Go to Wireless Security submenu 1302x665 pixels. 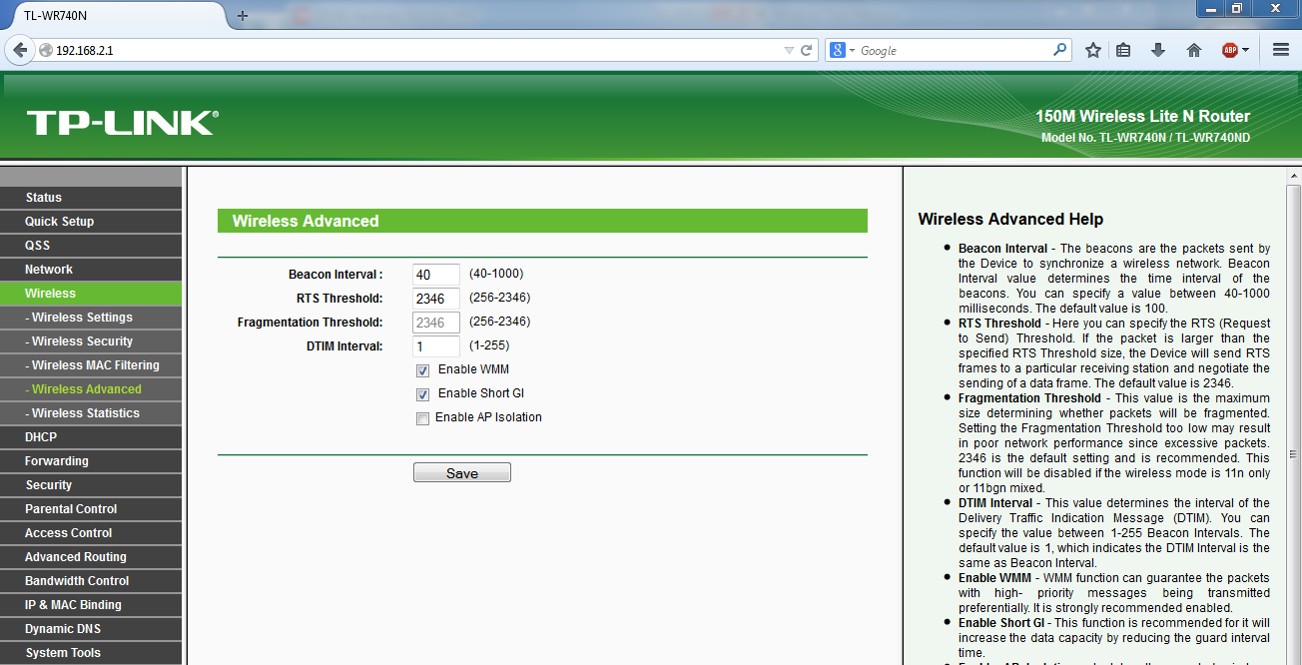point(91,341)
